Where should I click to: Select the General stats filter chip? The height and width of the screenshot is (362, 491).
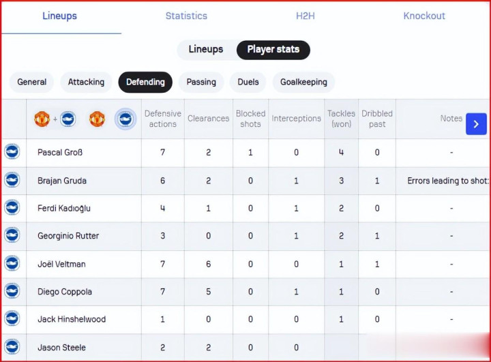click(32, 82)
